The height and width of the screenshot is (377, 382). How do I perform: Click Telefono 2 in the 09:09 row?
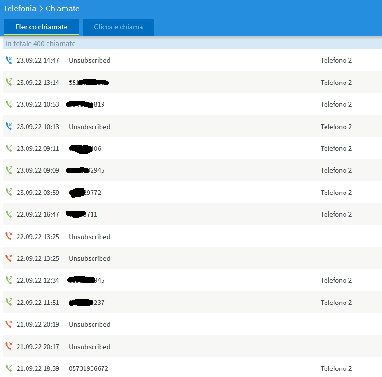[x=336, y=170]
